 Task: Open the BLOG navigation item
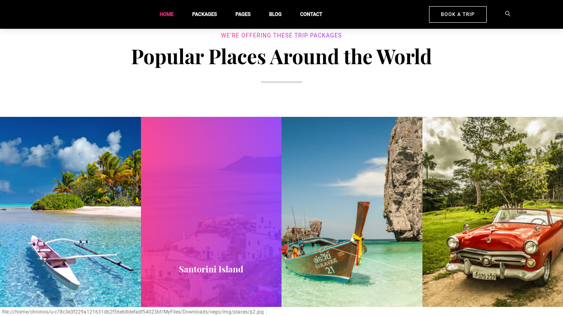[275, 14]
